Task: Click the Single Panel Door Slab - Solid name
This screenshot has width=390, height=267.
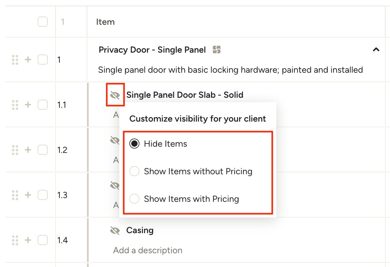Action: click(185, 95)
